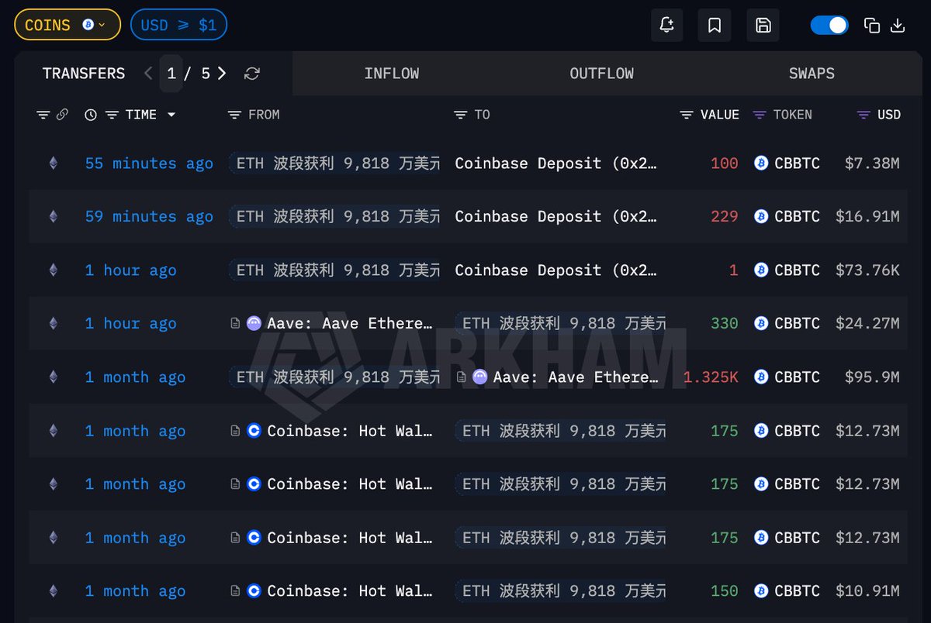The width and height of the screenshot is (931, 623).
Task: Create alert with the bell icon
Action: click(x=666, y=26)
